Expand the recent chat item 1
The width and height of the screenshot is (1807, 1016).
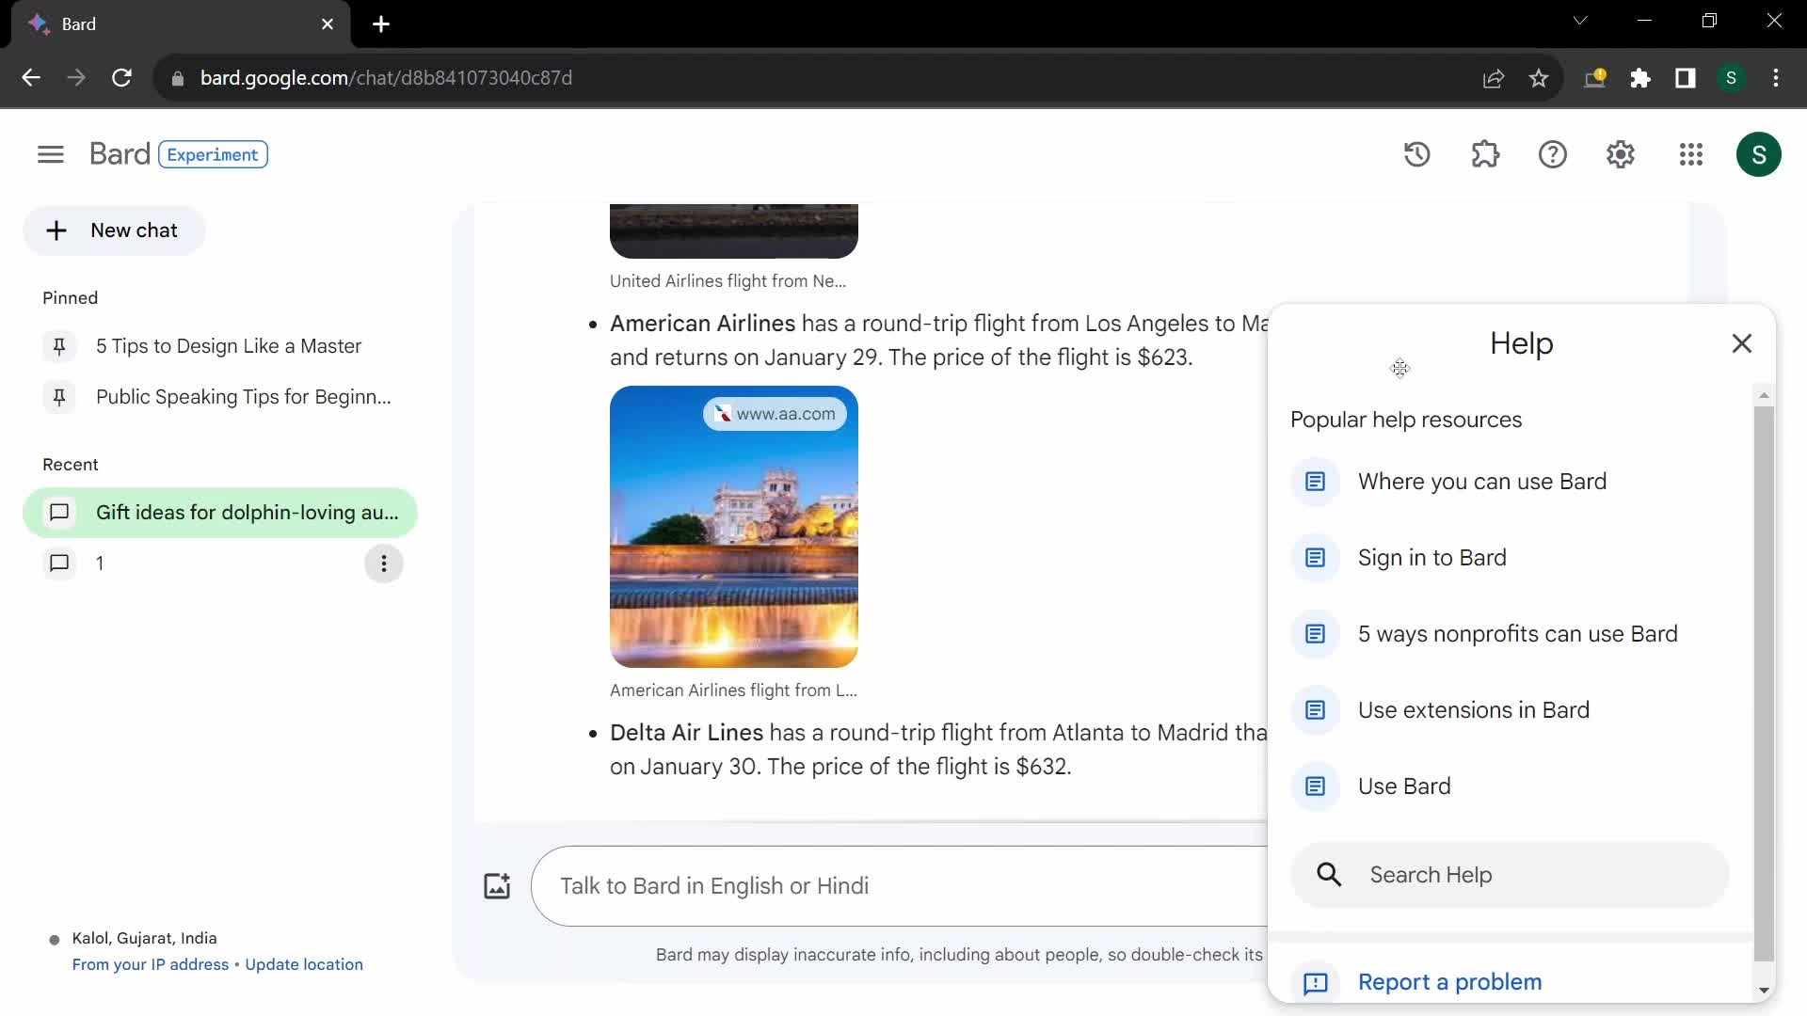tap(98, 562)
